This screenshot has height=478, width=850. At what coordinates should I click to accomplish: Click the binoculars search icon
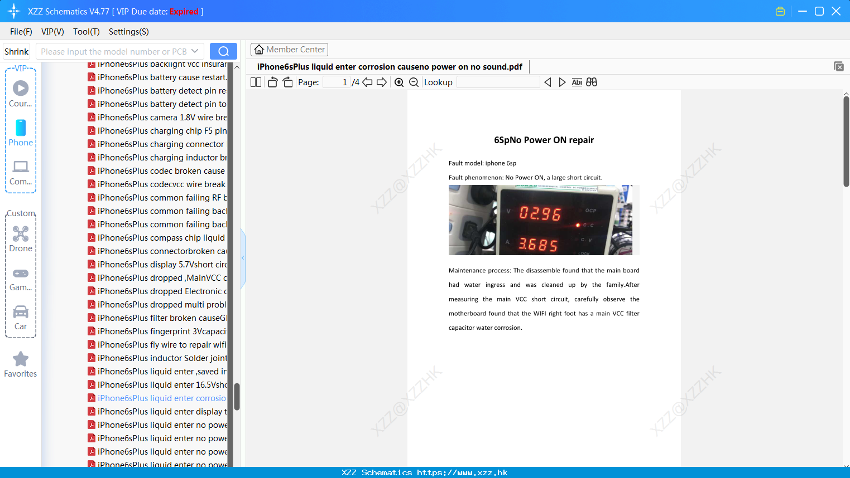tap(592, 82)
